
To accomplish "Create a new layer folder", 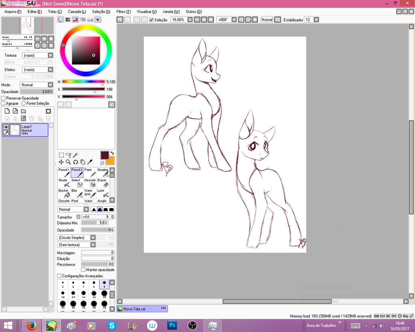I will 24,111.
